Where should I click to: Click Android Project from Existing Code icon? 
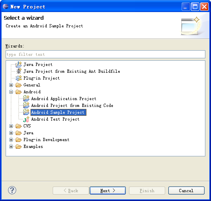[26, 105]
